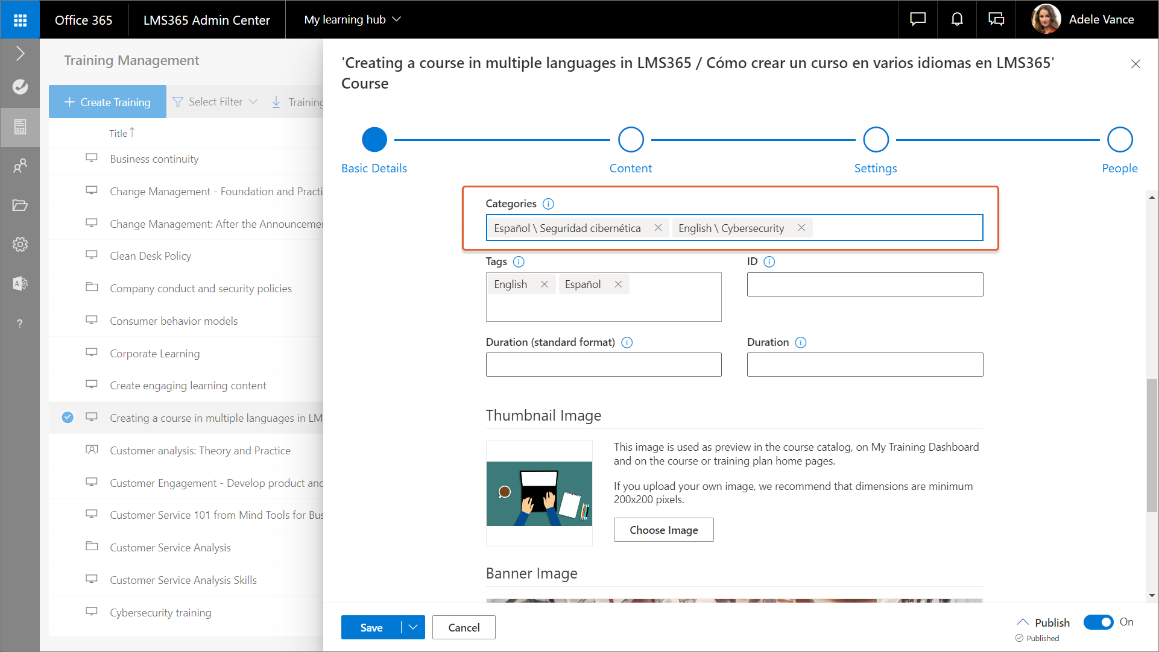This screenshot has height=652, width=1159.
Task: Open the users management sidebar icon
Action: click(x=20, y=165)
